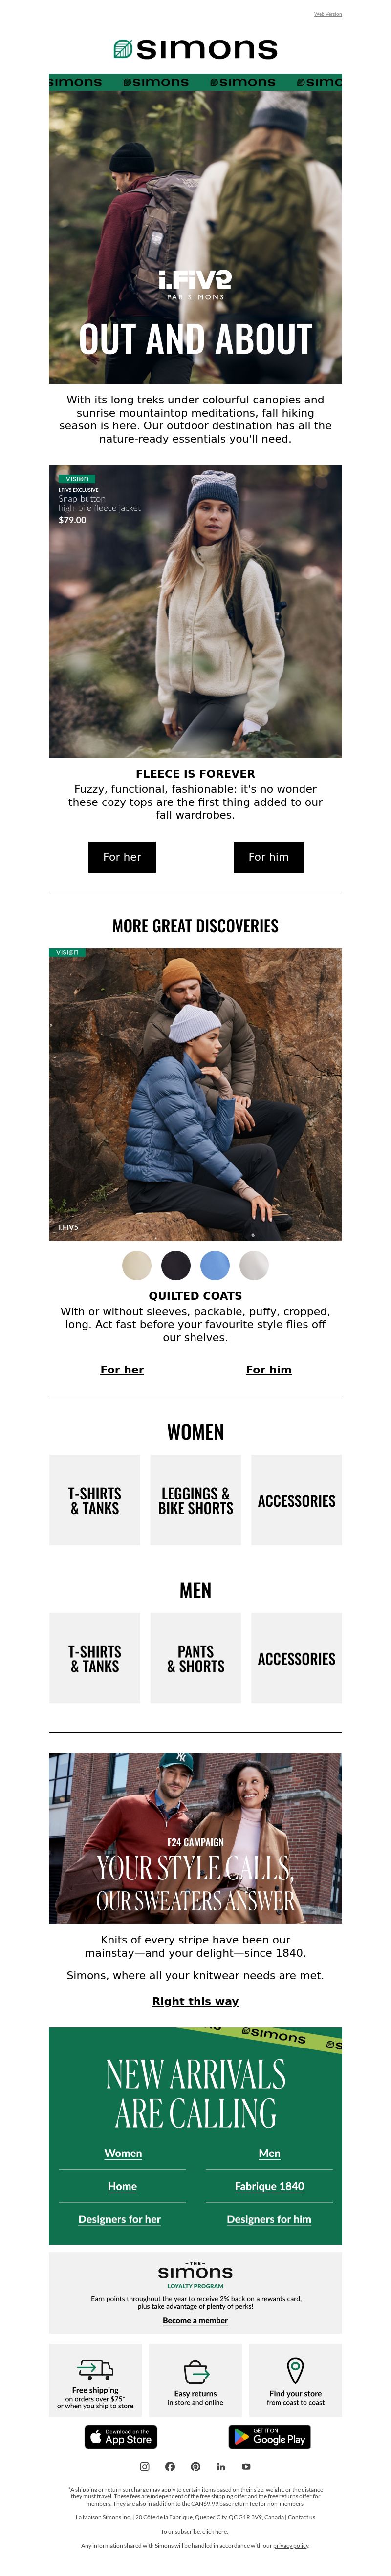
Task: Click the free shipping truck icon
Action: [x=95, y=2369]
